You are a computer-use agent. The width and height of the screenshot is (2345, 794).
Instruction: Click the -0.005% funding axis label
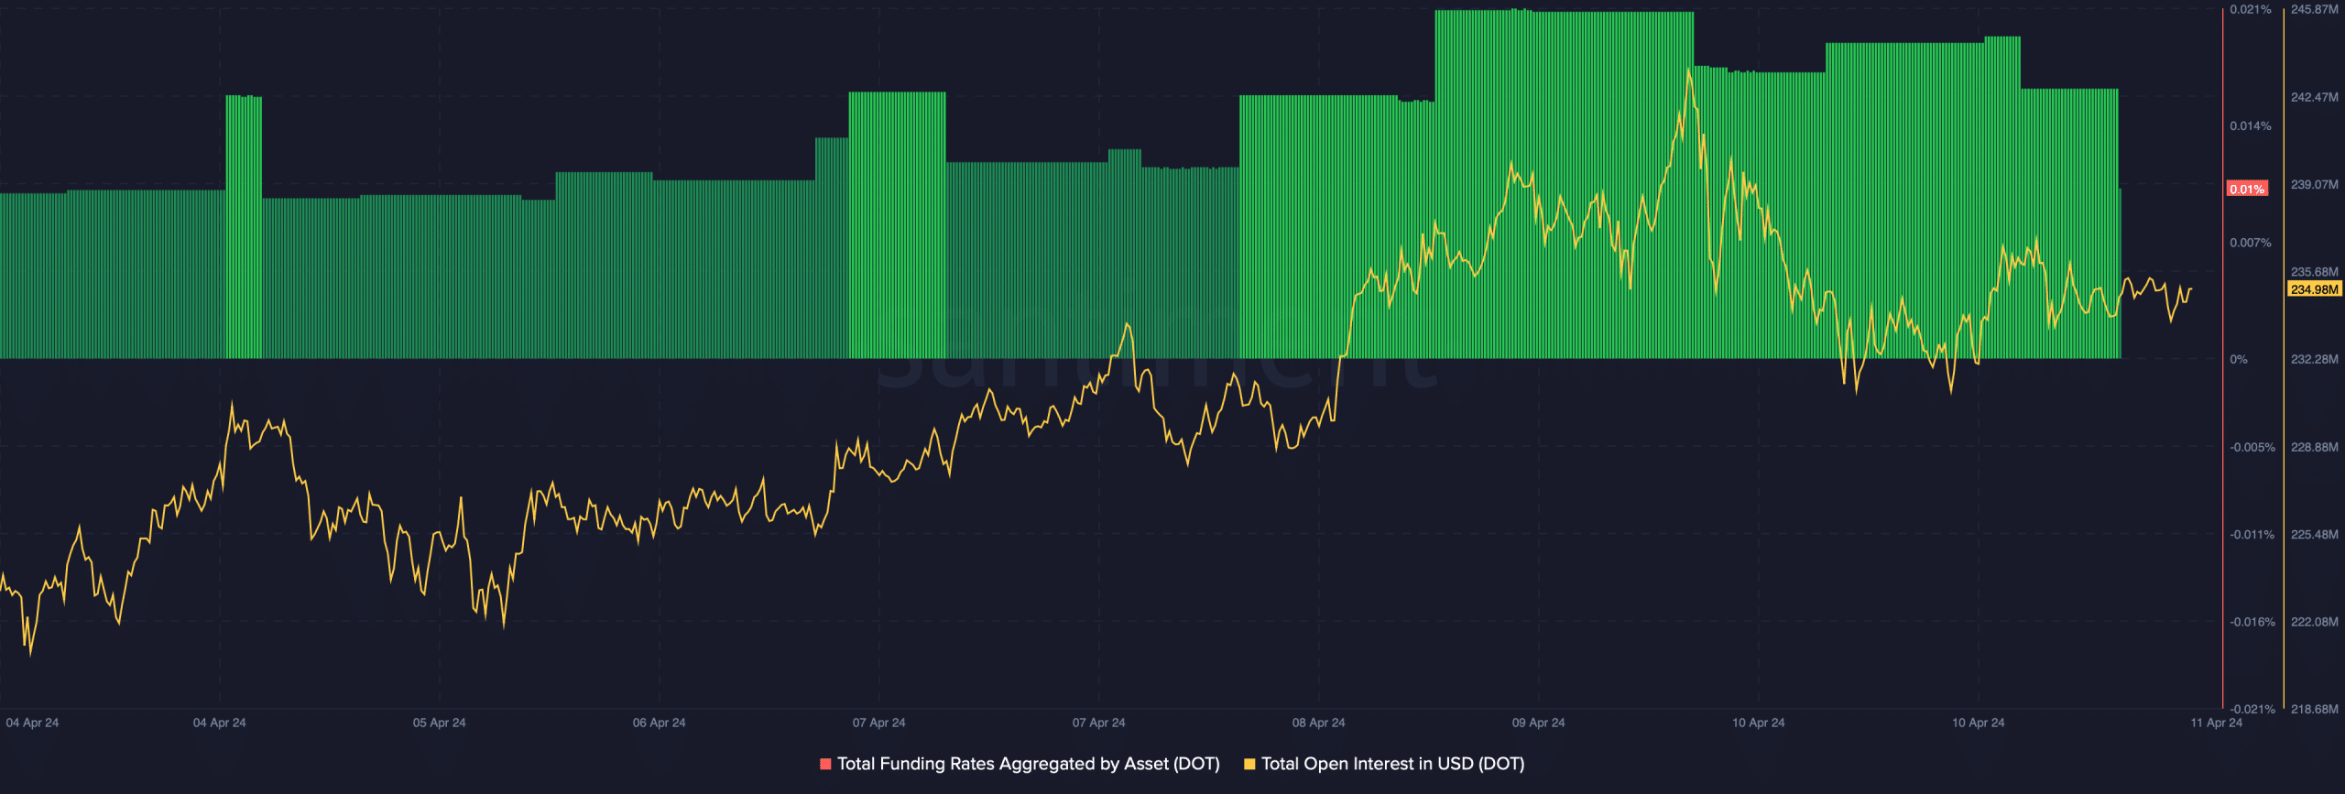click(2252, 448)
